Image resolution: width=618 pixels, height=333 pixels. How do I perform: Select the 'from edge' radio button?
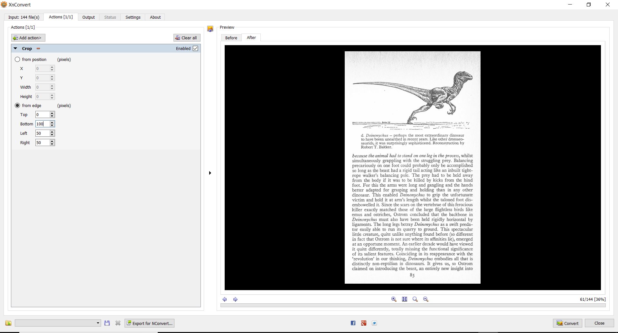tap(17, 105)
